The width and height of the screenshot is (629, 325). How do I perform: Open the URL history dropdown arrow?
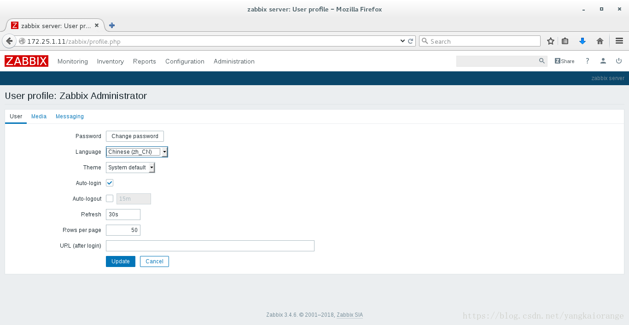coord(403,41)
